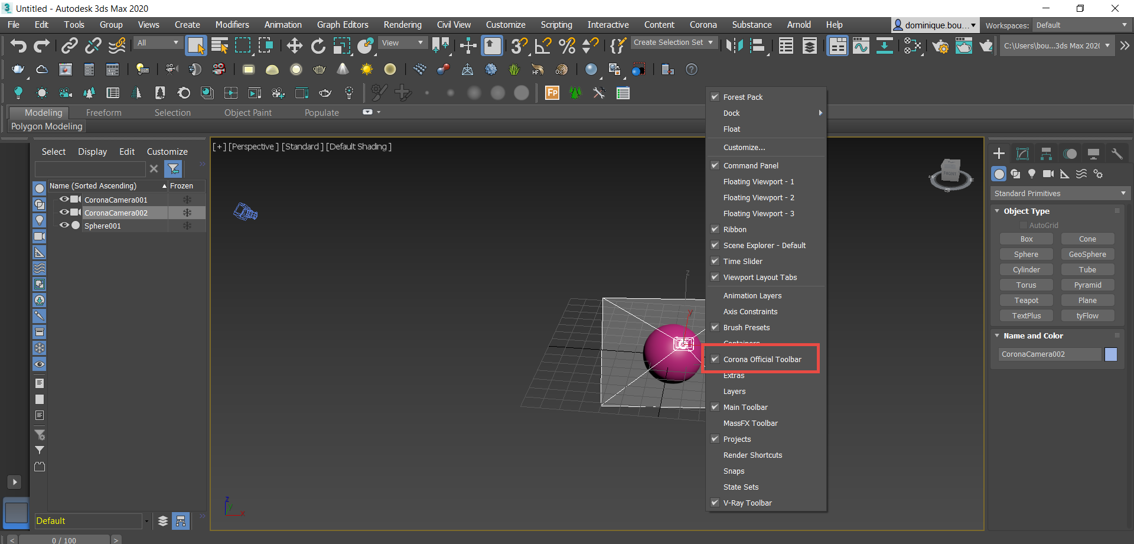The image size is (1134, 544).
Task: Open Render Setup teapot-gear icon
Action: pos(940,45)
